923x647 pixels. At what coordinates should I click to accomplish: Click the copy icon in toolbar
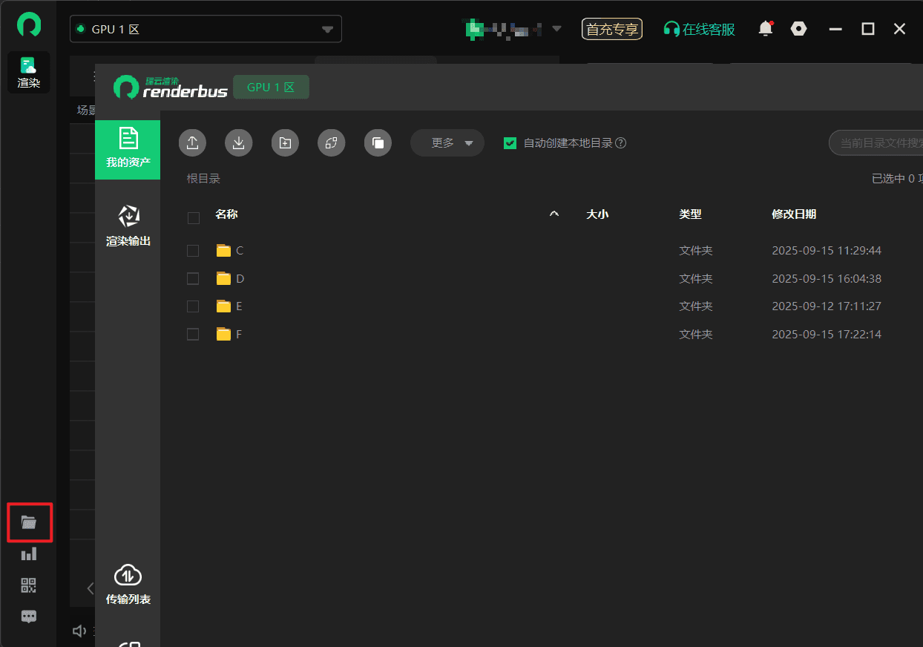pos(378,143)
